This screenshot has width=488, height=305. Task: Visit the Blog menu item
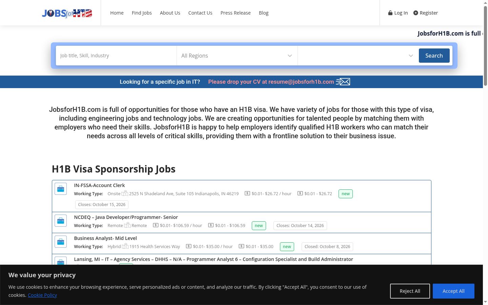(x=264, y=13)
